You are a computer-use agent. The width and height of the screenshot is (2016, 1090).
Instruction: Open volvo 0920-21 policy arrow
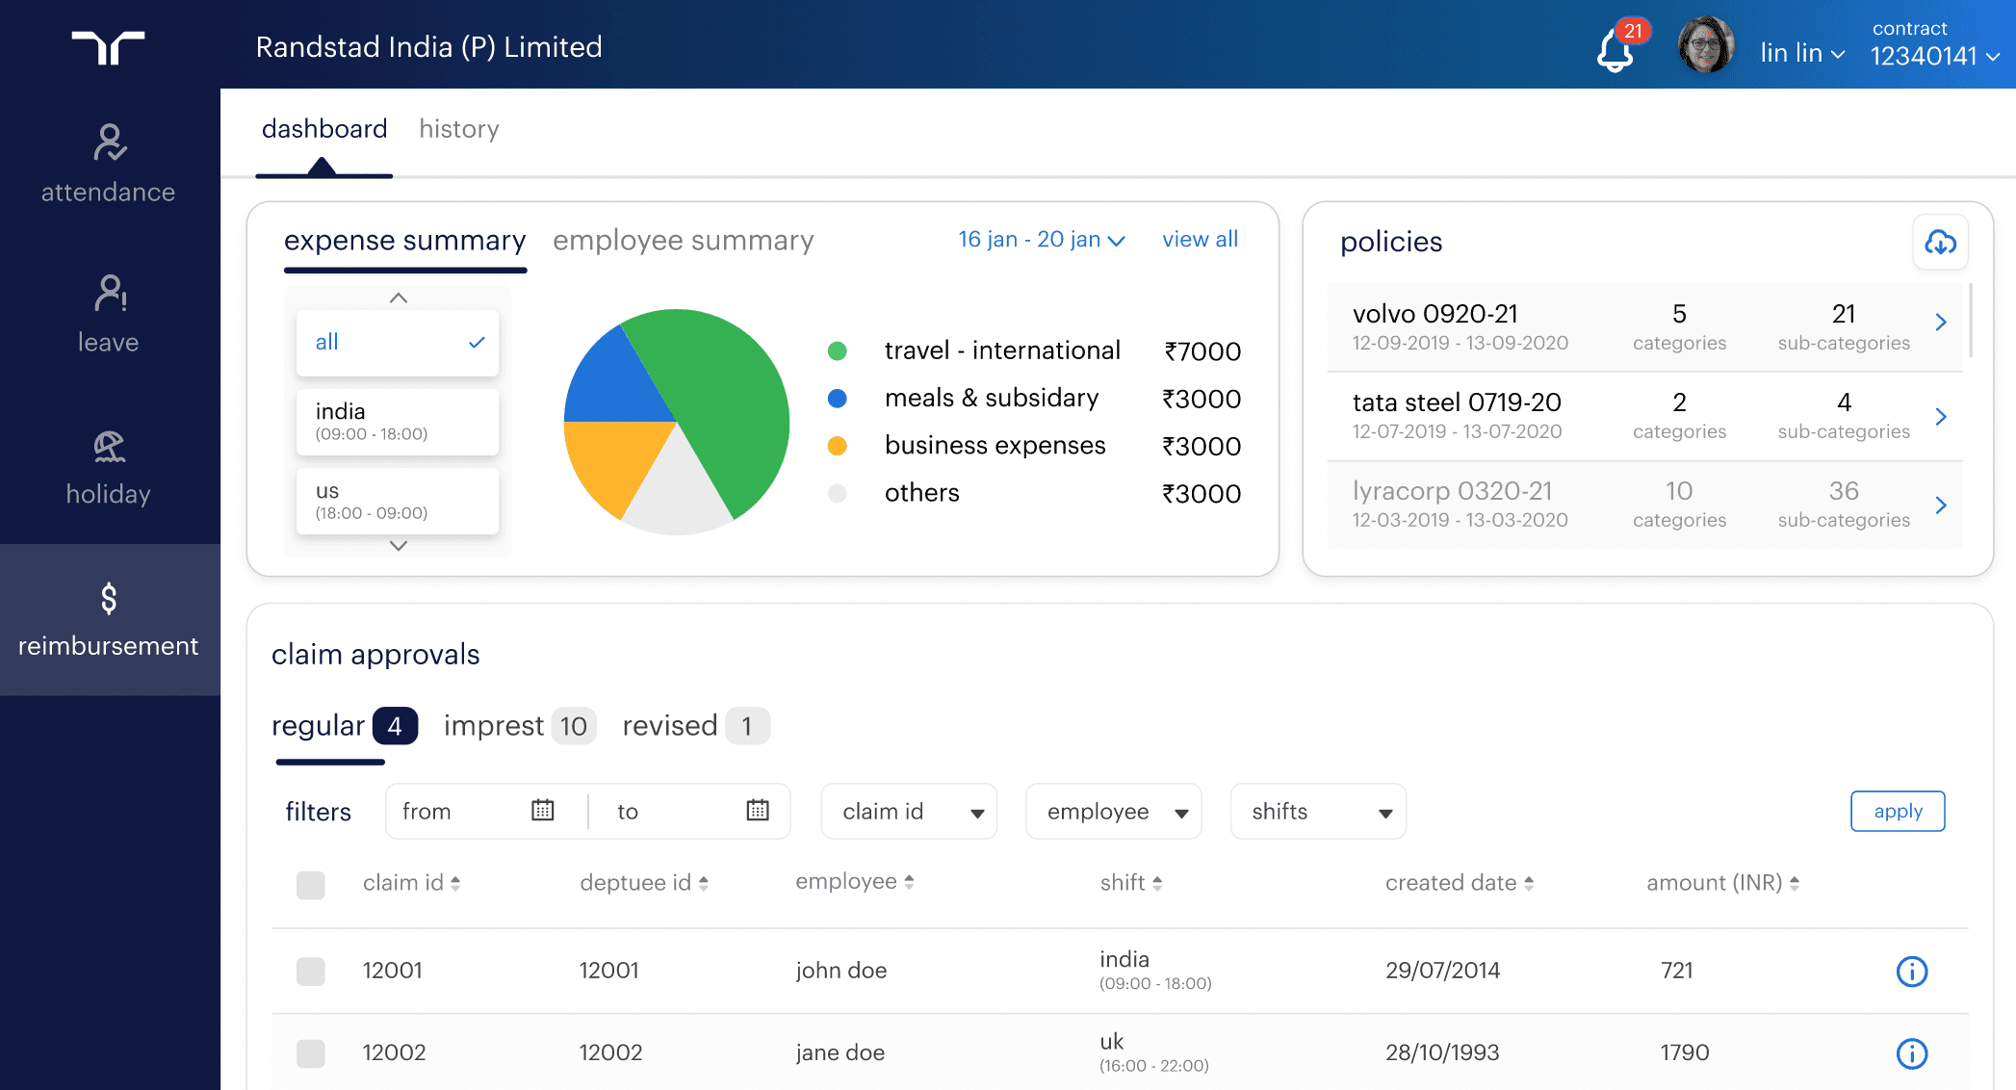tap(1941, 322)
